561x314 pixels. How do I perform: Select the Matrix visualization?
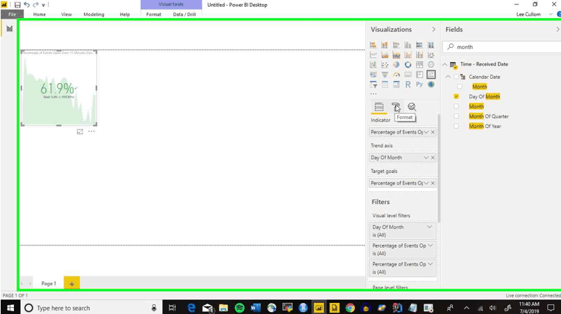[x=396, y=84]
